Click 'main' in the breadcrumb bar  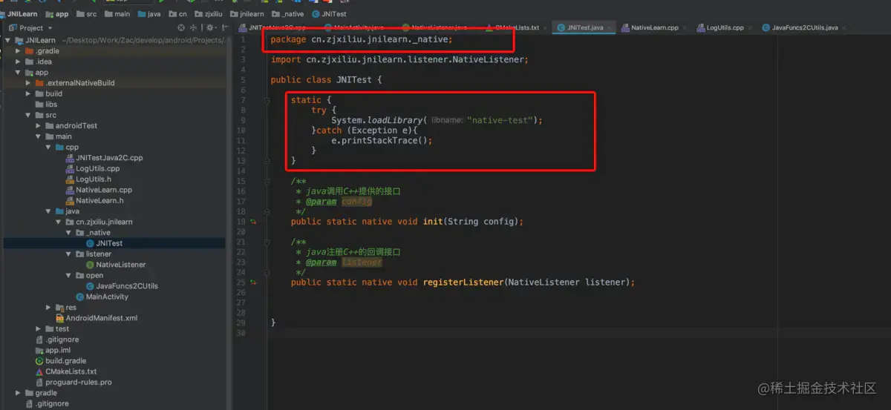[123, 13]
